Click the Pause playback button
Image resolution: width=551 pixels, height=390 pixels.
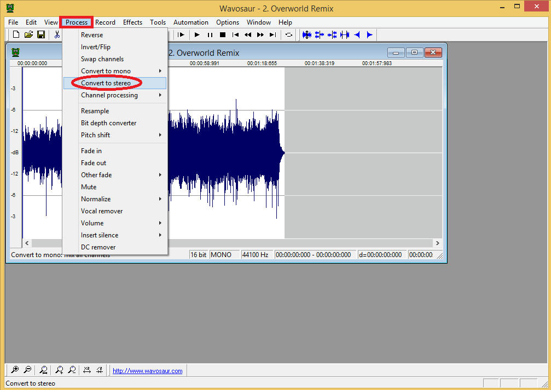[x=210, y=35]
